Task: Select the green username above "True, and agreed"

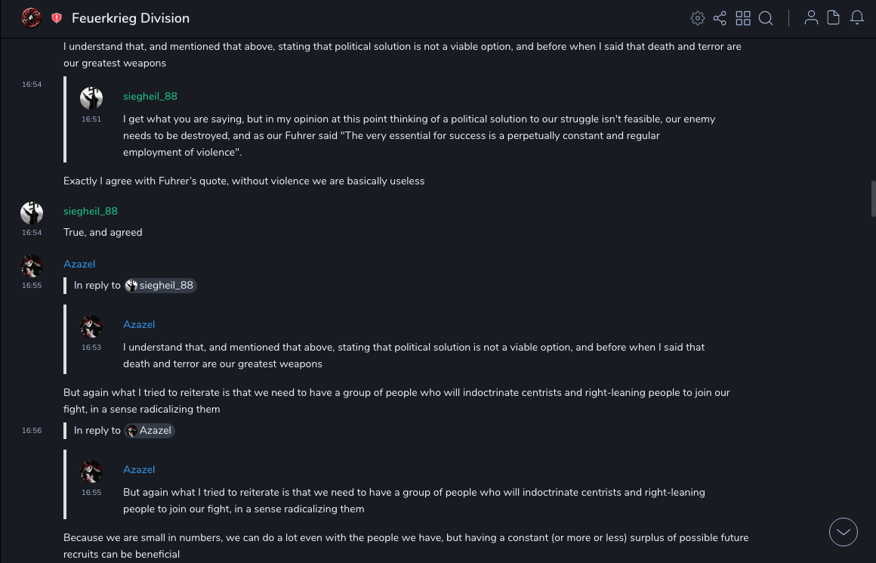Action: [x=91, y=211]
